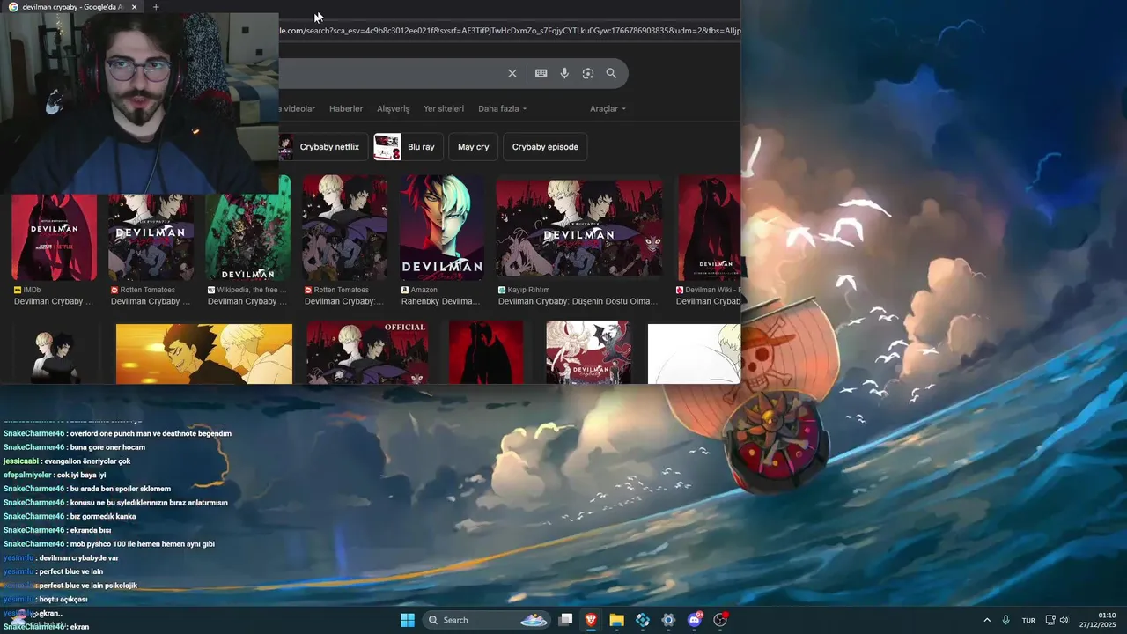Select the devilman crybaby browser tab

70,7
